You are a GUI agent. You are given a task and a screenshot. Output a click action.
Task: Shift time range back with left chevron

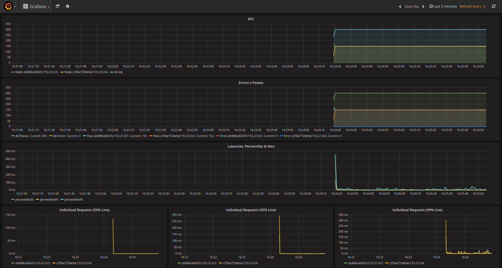point(400,6)
